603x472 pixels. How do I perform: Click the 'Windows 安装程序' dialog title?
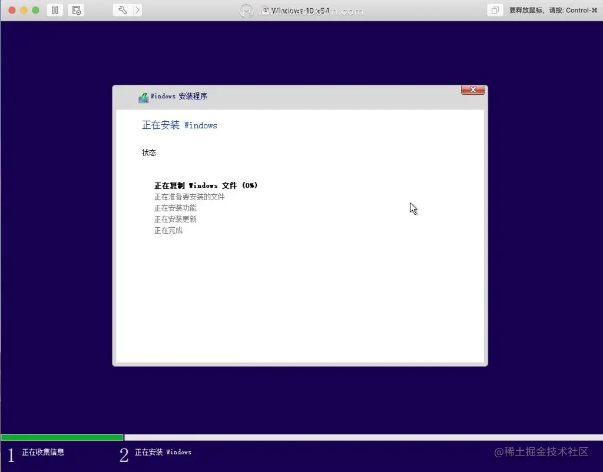(x=179, y=96)
